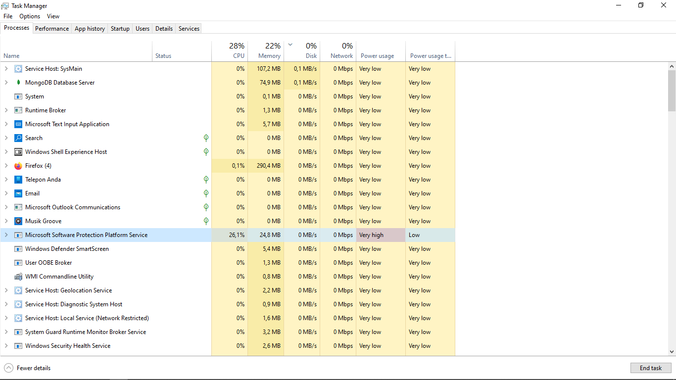This screenshot has height=380, width=676.
Task: Click the Service Host: SysMain gear icon
Action: pos(18,69)
